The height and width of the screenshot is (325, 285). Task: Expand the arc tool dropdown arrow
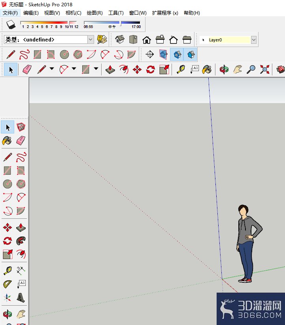click(74, 70)
